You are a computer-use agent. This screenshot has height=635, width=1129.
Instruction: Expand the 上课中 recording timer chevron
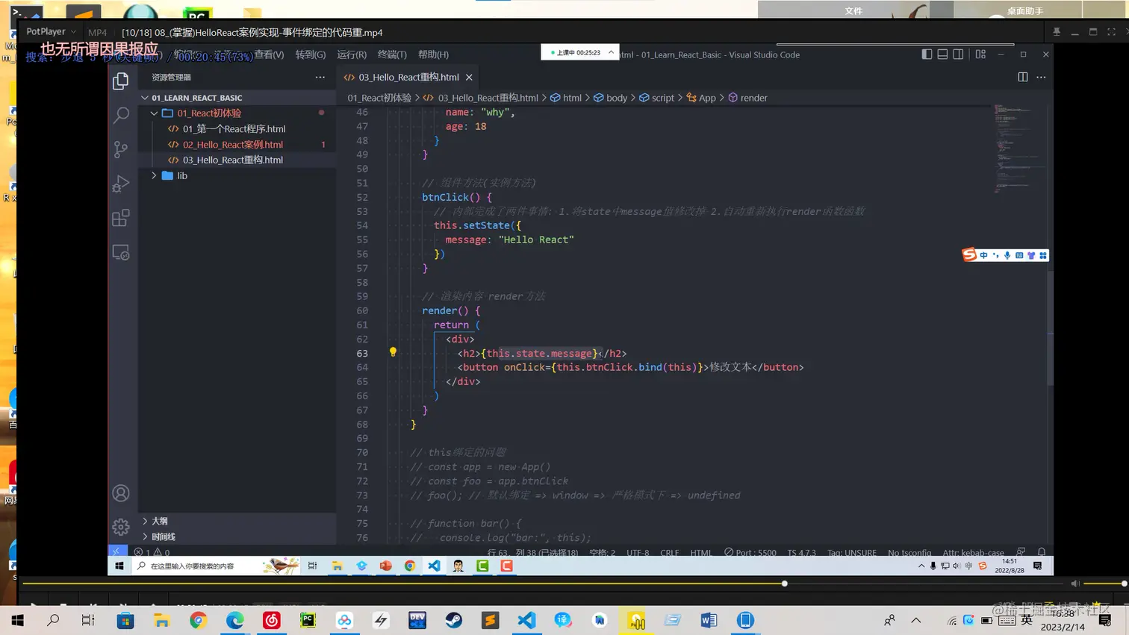[611, 52]
